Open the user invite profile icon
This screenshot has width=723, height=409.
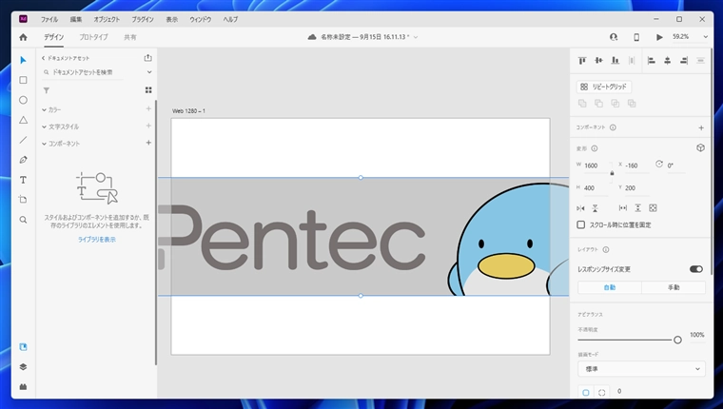point(614,37)
